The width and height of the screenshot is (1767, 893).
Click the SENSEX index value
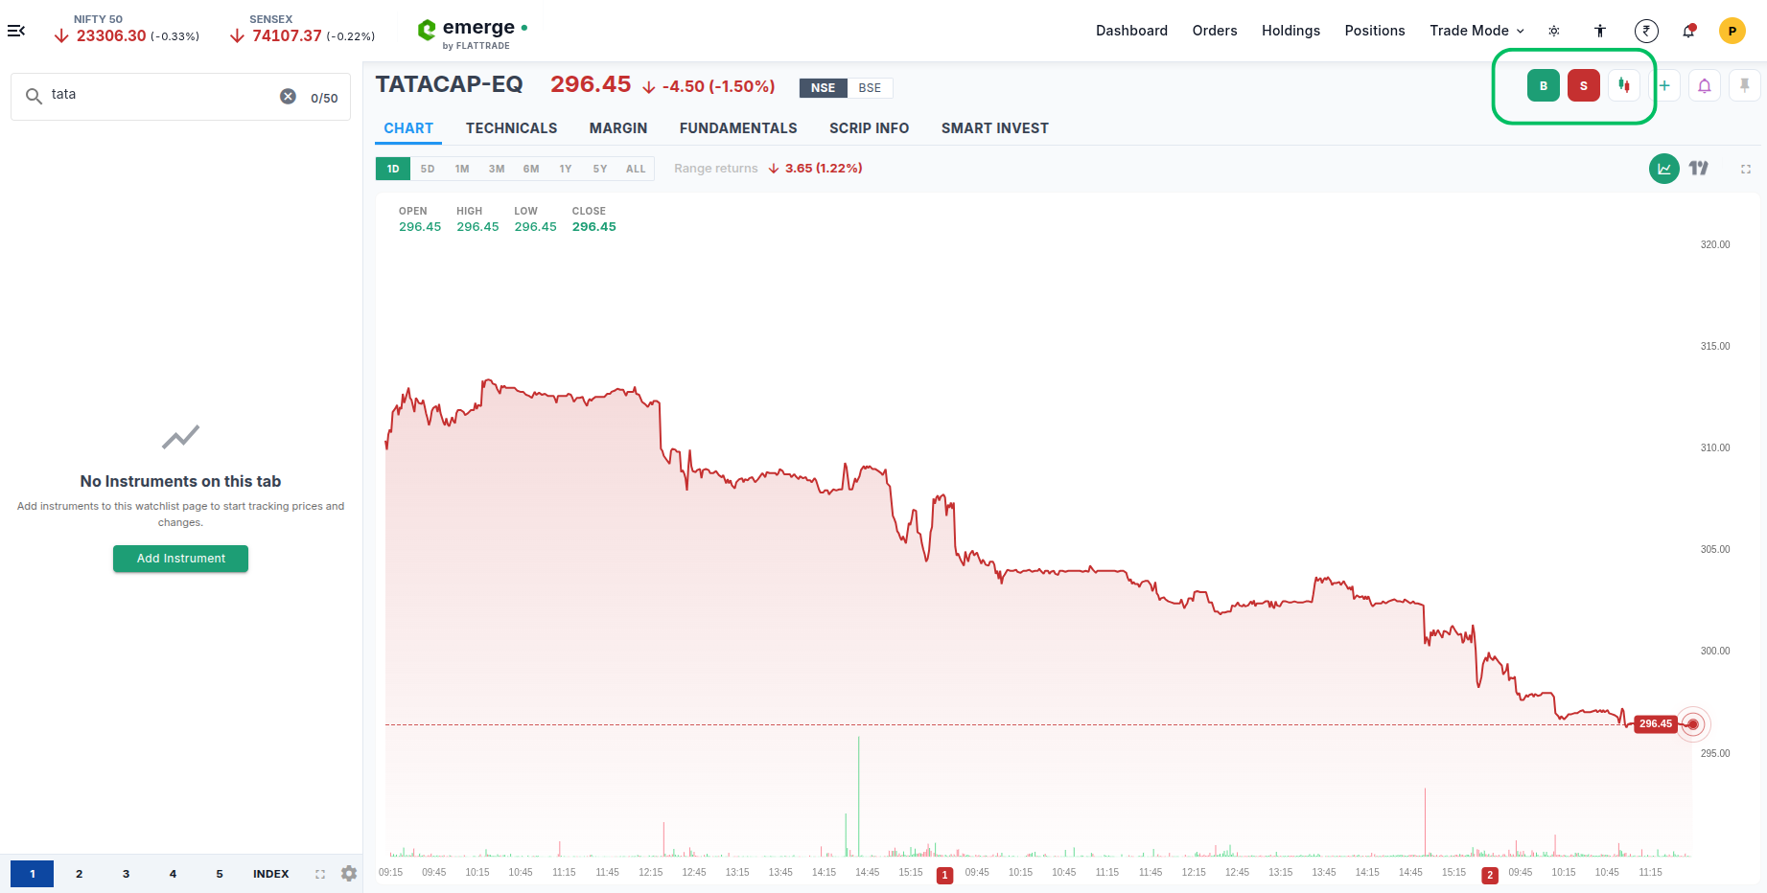point(287,36)
